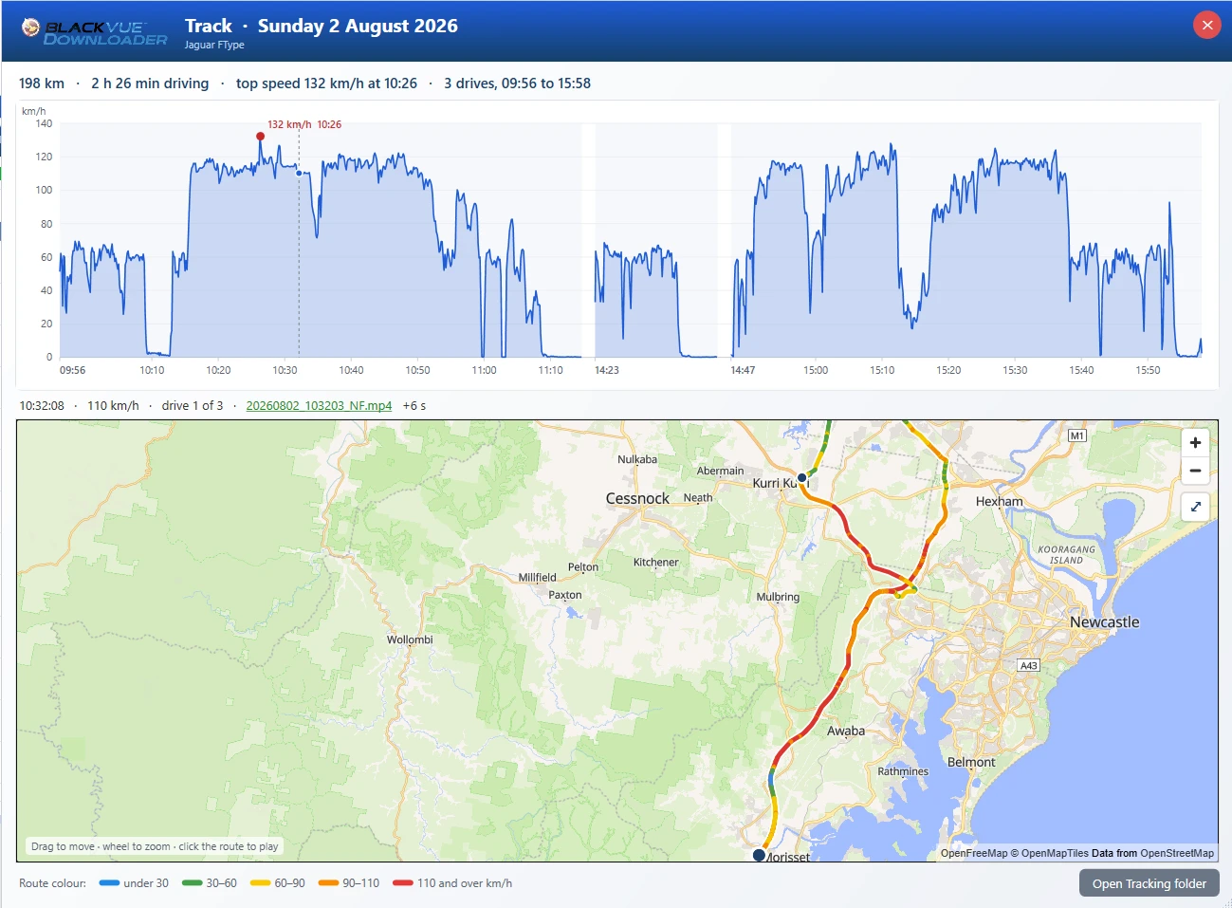Click the Awaba label on the map
Image resolution: width=1232 pixels, height=908 pixels.
846,731
